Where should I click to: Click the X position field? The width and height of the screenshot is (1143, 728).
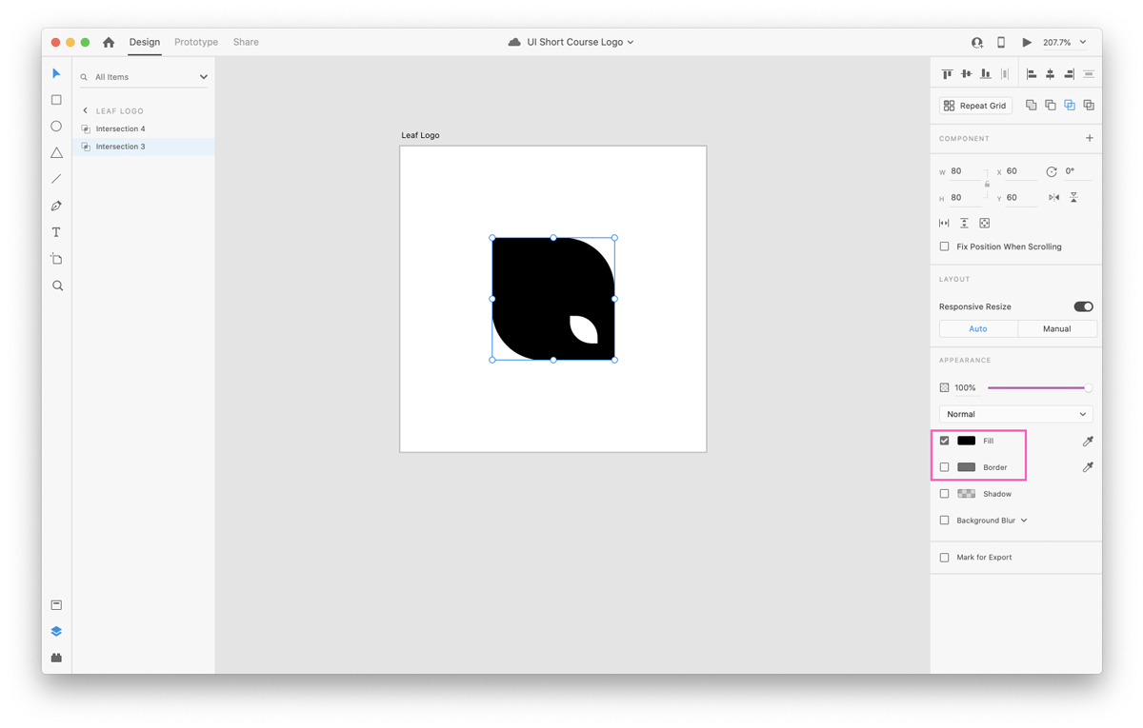pos(1021,171)
